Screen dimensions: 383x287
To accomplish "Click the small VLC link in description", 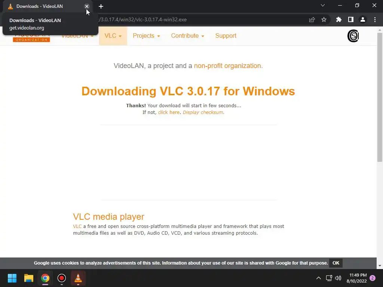I will [77, 226].
